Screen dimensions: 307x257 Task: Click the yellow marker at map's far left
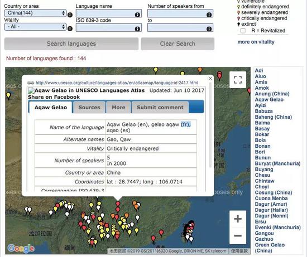pos(8,96)
